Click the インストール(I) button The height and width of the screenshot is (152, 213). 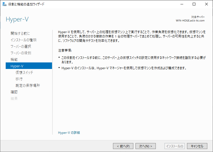[x=175, y=146]
